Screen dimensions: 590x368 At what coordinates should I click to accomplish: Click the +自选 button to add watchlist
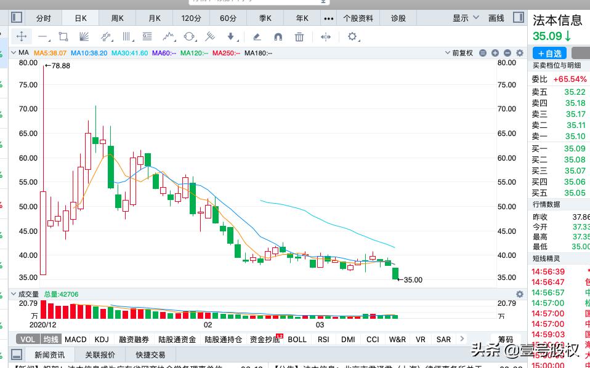point(549,54)
